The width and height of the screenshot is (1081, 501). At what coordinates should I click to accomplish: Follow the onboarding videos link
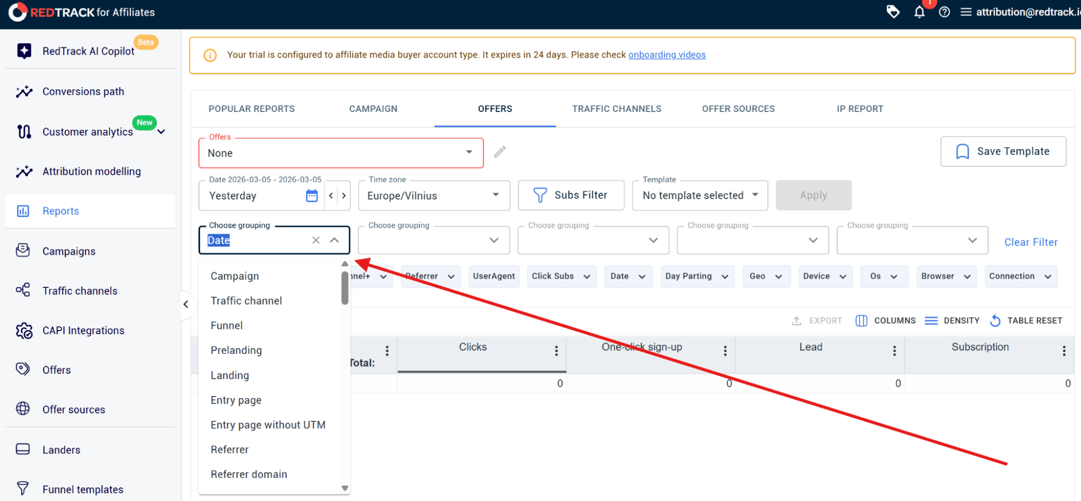pyautogui.click(x=667, y=55)
